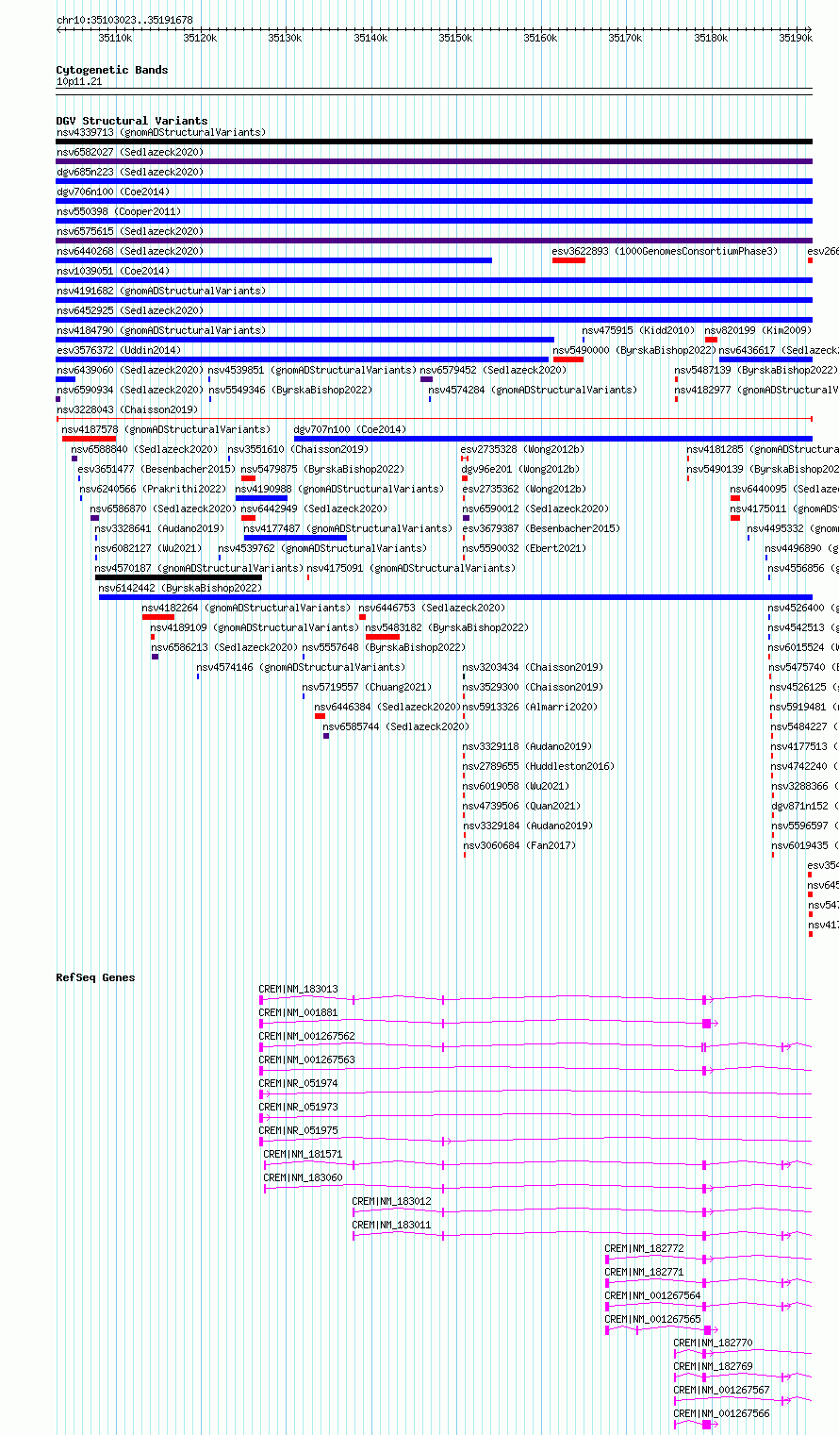
Task: Click the 35190k ruler tick label
Action: (x=796, y=39)
